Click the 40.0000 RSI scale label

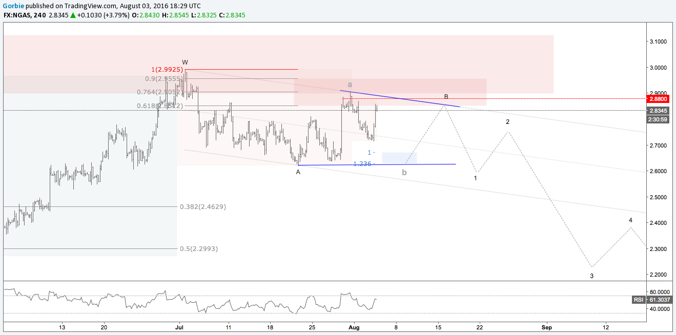tap(660, 309)
